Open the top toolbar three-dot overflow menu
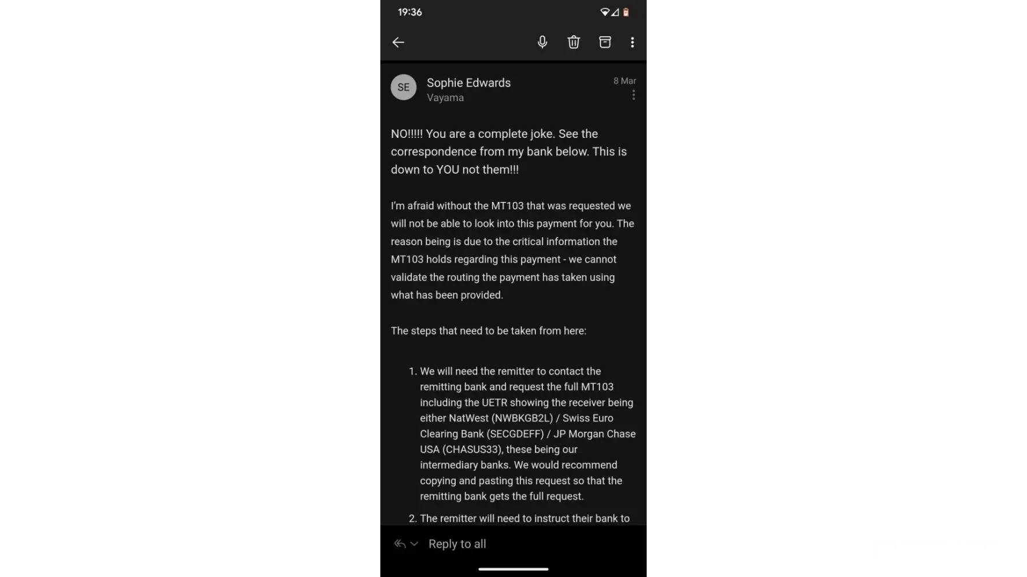Viewport: 1027px width, 577px height. pyautogui.click(x=632, y=42)
